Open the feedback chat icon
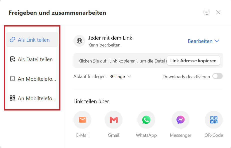This screenshot has height=148, width=231. click(x=206, y=12)
